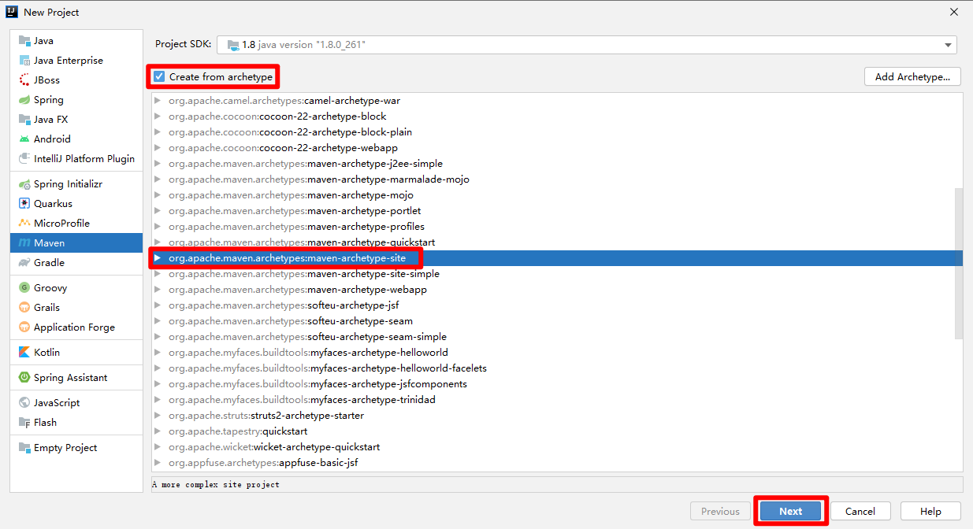Expand camel-archetype-war node

158,101
